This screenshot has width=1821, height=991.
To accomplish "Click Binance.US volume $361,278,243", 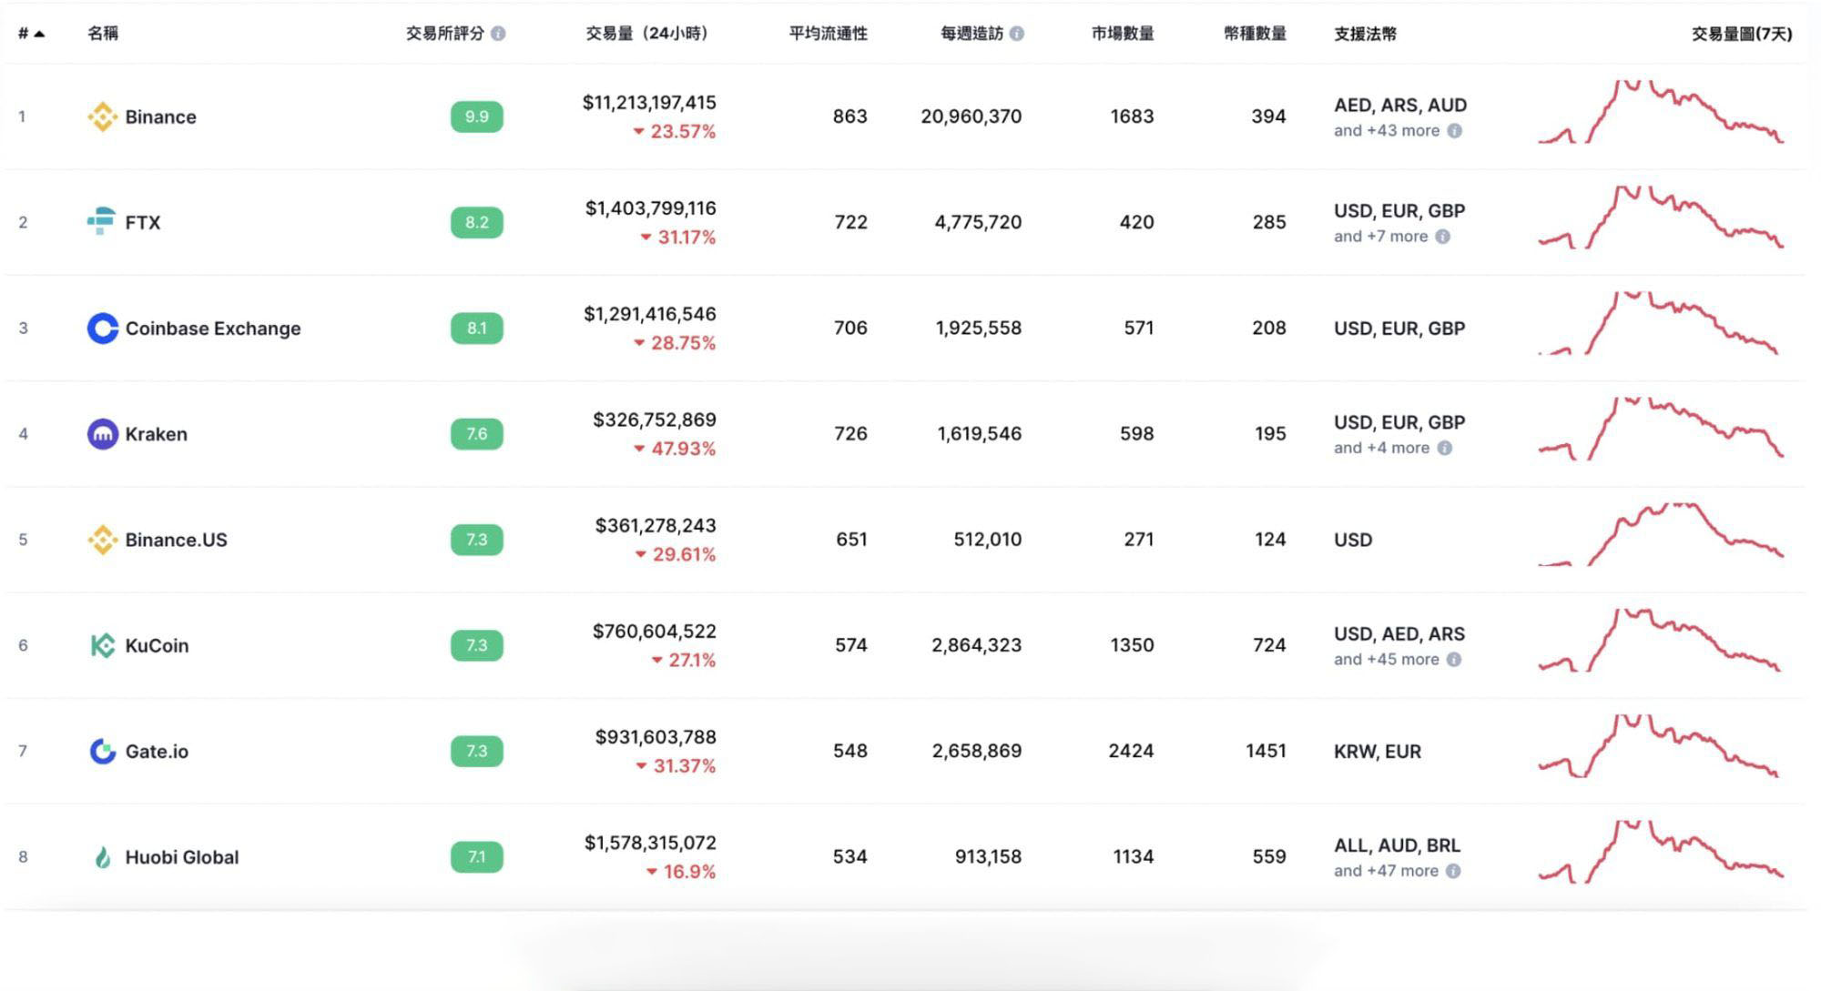I will click(x=656, y=526).
